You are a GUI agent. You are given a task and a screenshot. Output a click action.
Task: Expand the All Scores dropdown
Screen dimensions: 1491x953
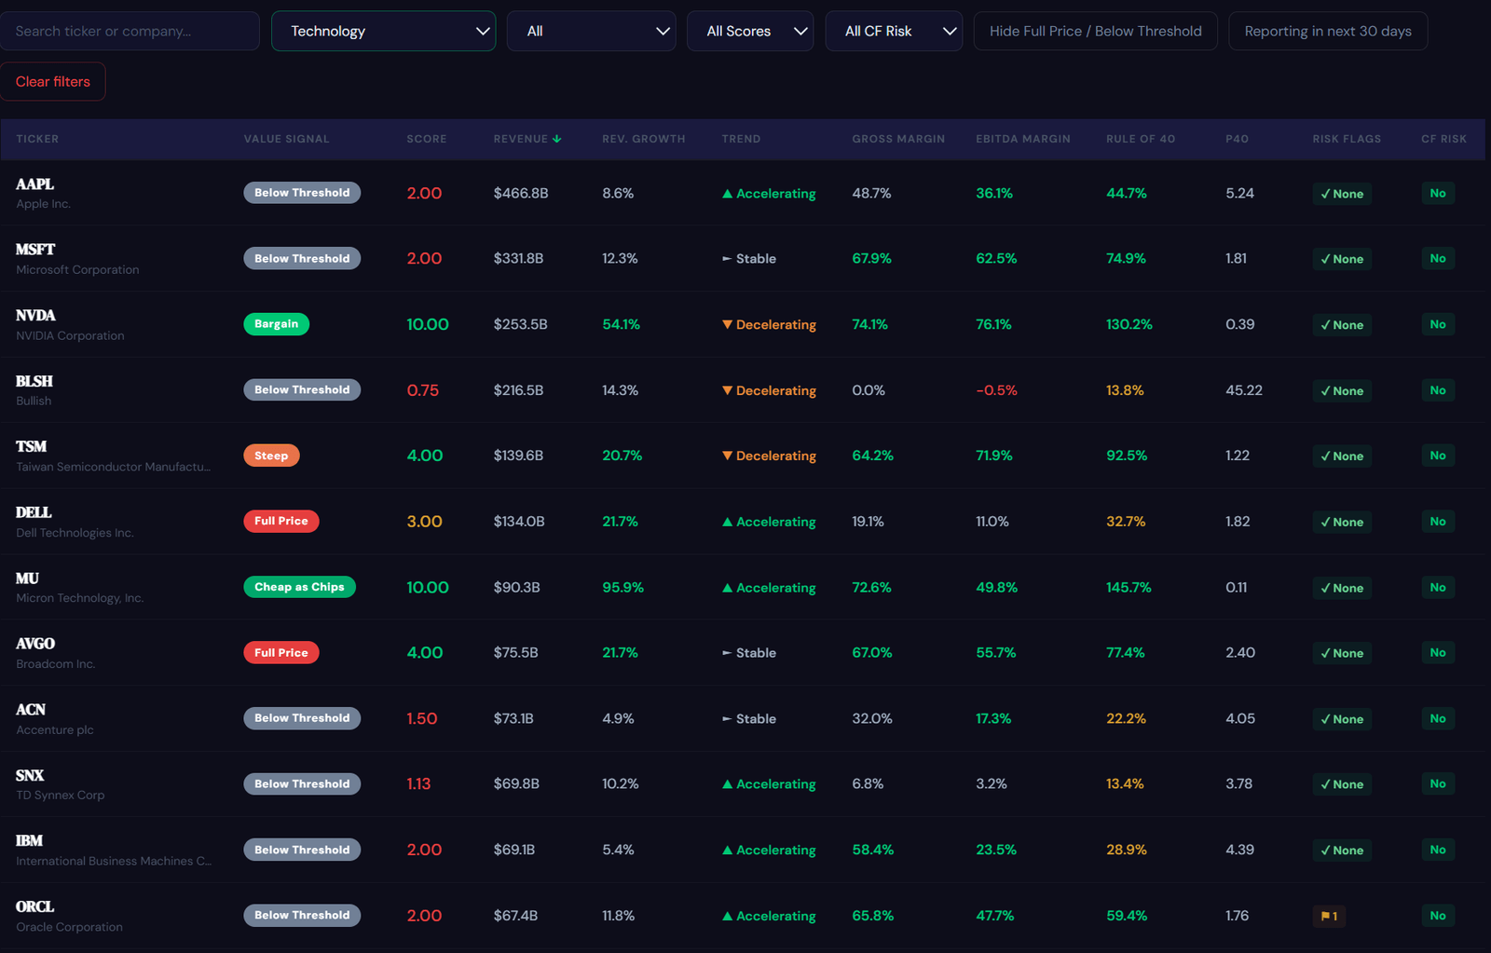[x=750, y=31]
